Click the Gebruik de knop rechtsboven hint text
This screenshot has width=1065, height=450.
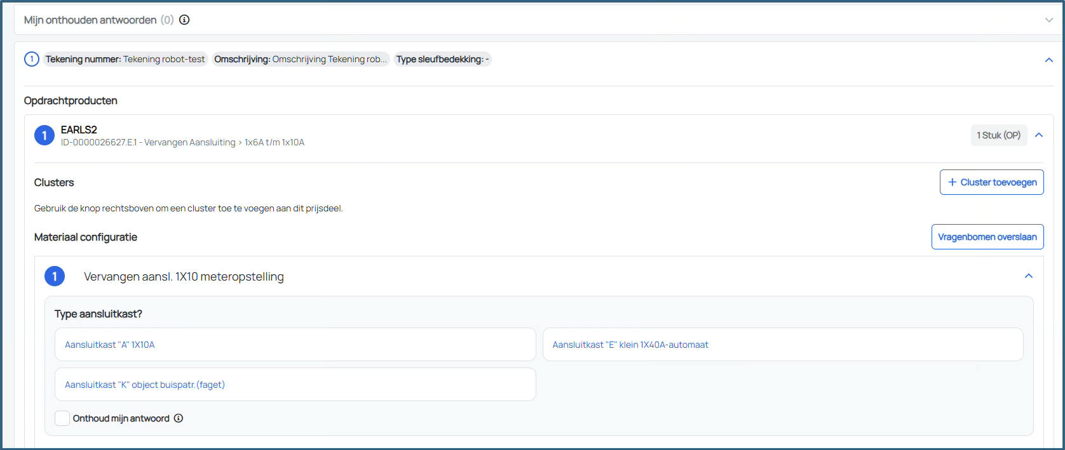point(189,208)
